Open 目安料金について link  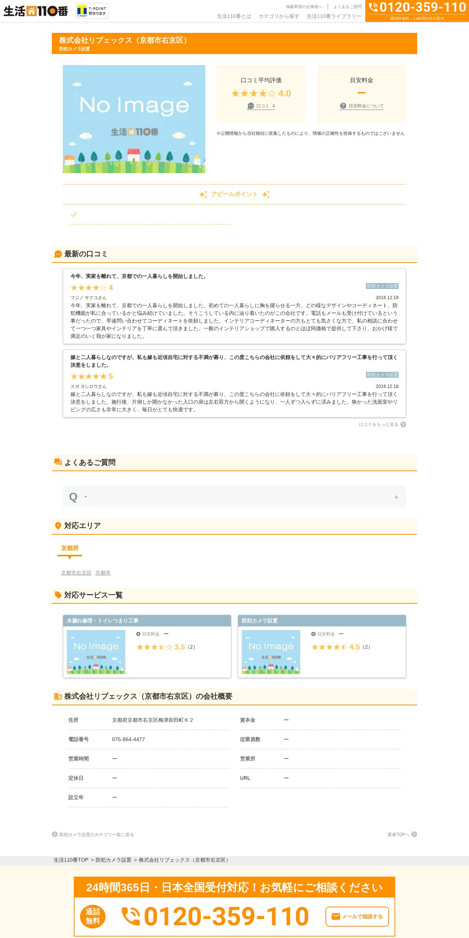(362, 106)
